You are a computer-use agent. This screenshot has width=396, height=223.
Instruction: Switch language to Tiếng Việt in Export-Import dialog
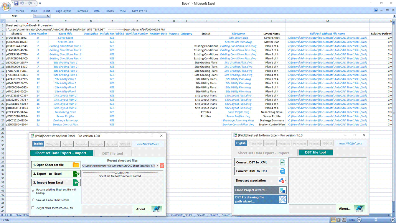[53, 144]
